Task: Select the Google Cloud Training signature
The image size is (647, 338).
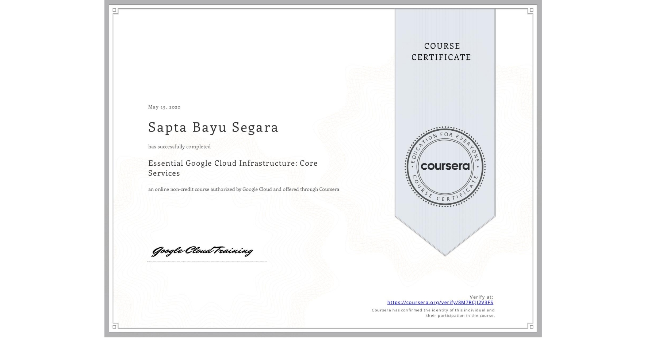Action: click(x=203, y=251)
